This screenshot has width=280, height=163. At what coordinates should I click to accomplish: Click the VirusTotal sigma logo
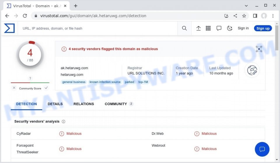coord(9,28)
